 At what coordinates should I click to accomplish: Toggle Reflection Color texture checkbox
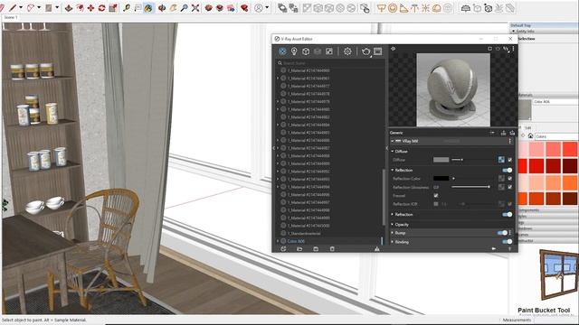(510, 179)
